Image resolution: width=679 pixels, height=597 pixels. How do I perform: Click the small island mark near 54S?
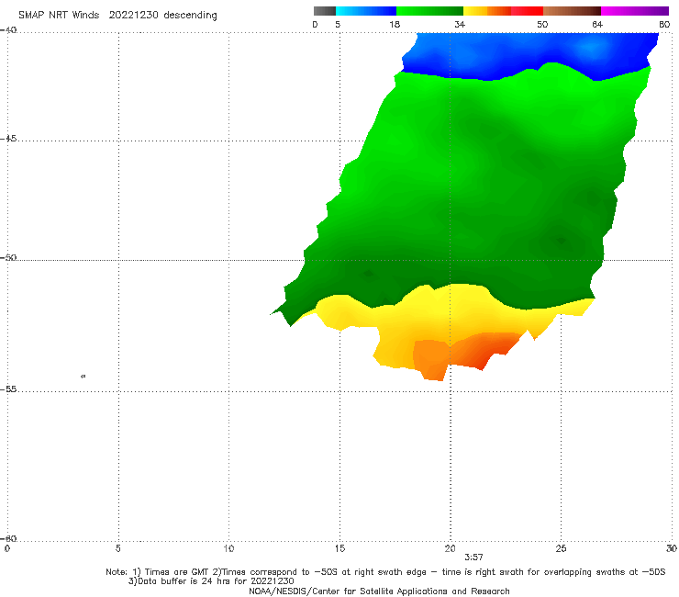pos(83,376)
